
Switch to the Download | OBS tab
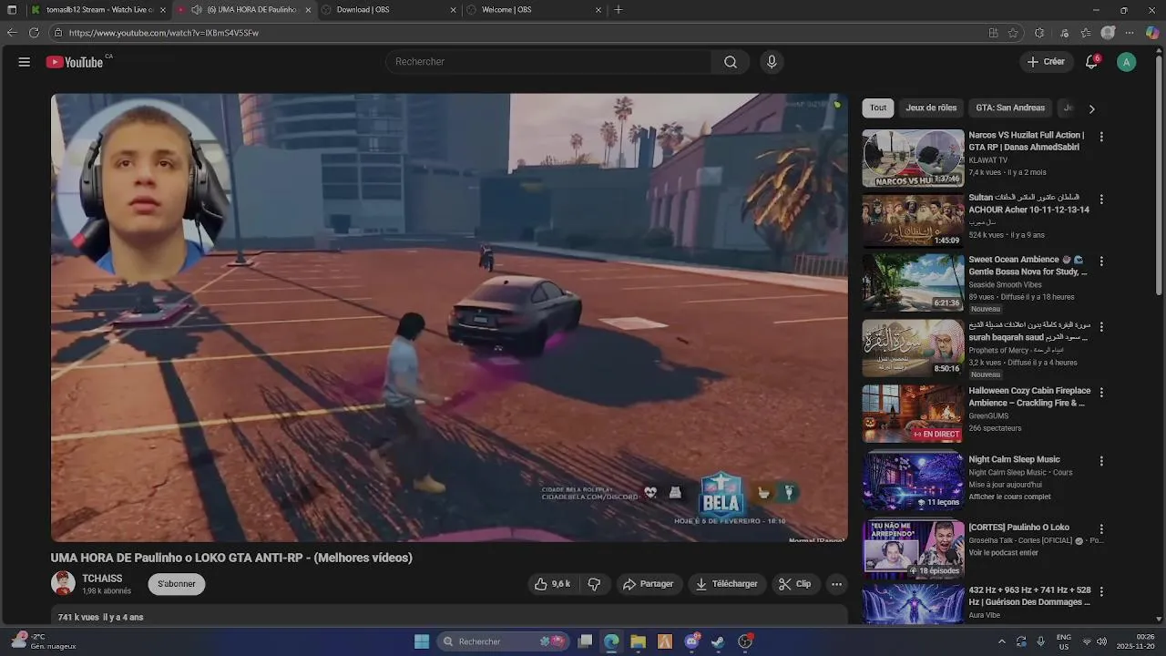click(390, 10)
